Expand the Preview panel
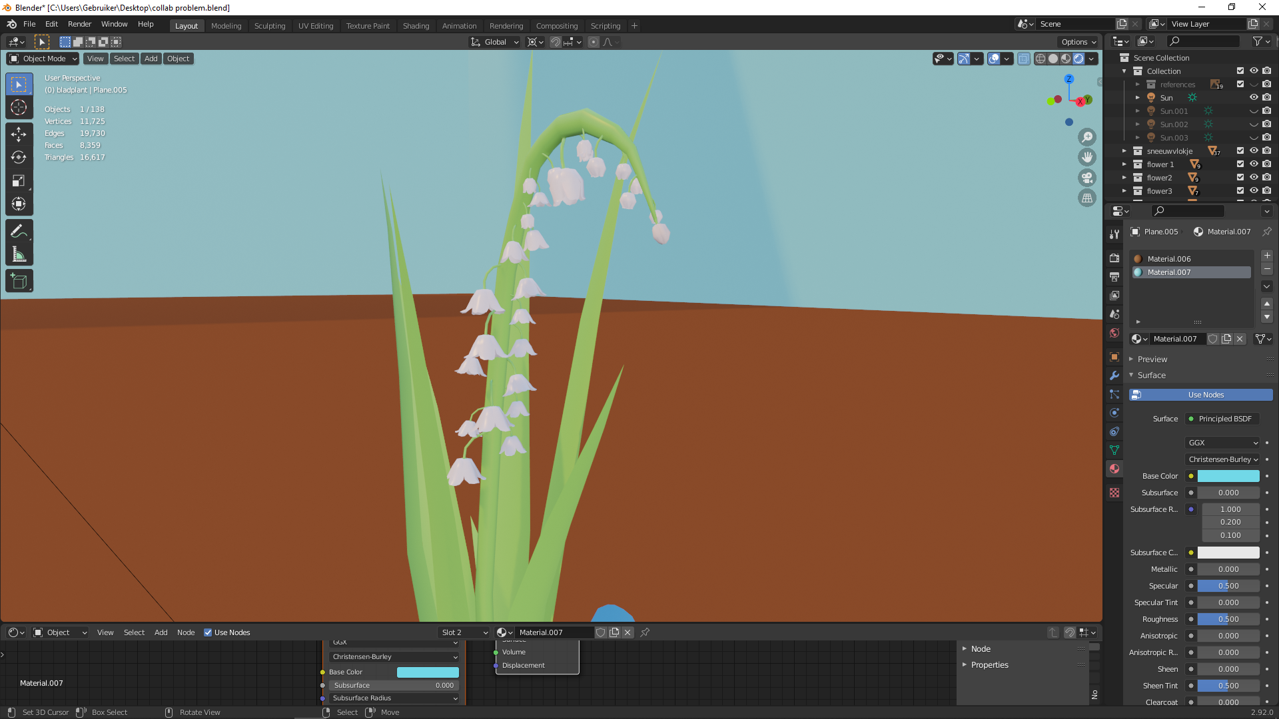The image size is (1279, 719). pyautogui.click(x=1152, y=359)
